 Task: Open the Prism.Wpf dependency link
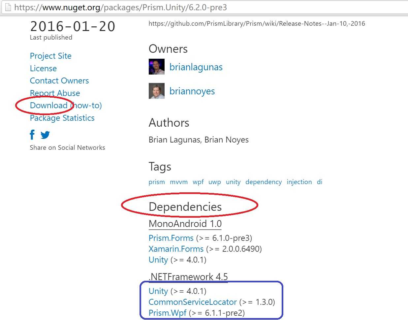pyautogui.click(x=168, y=313)
